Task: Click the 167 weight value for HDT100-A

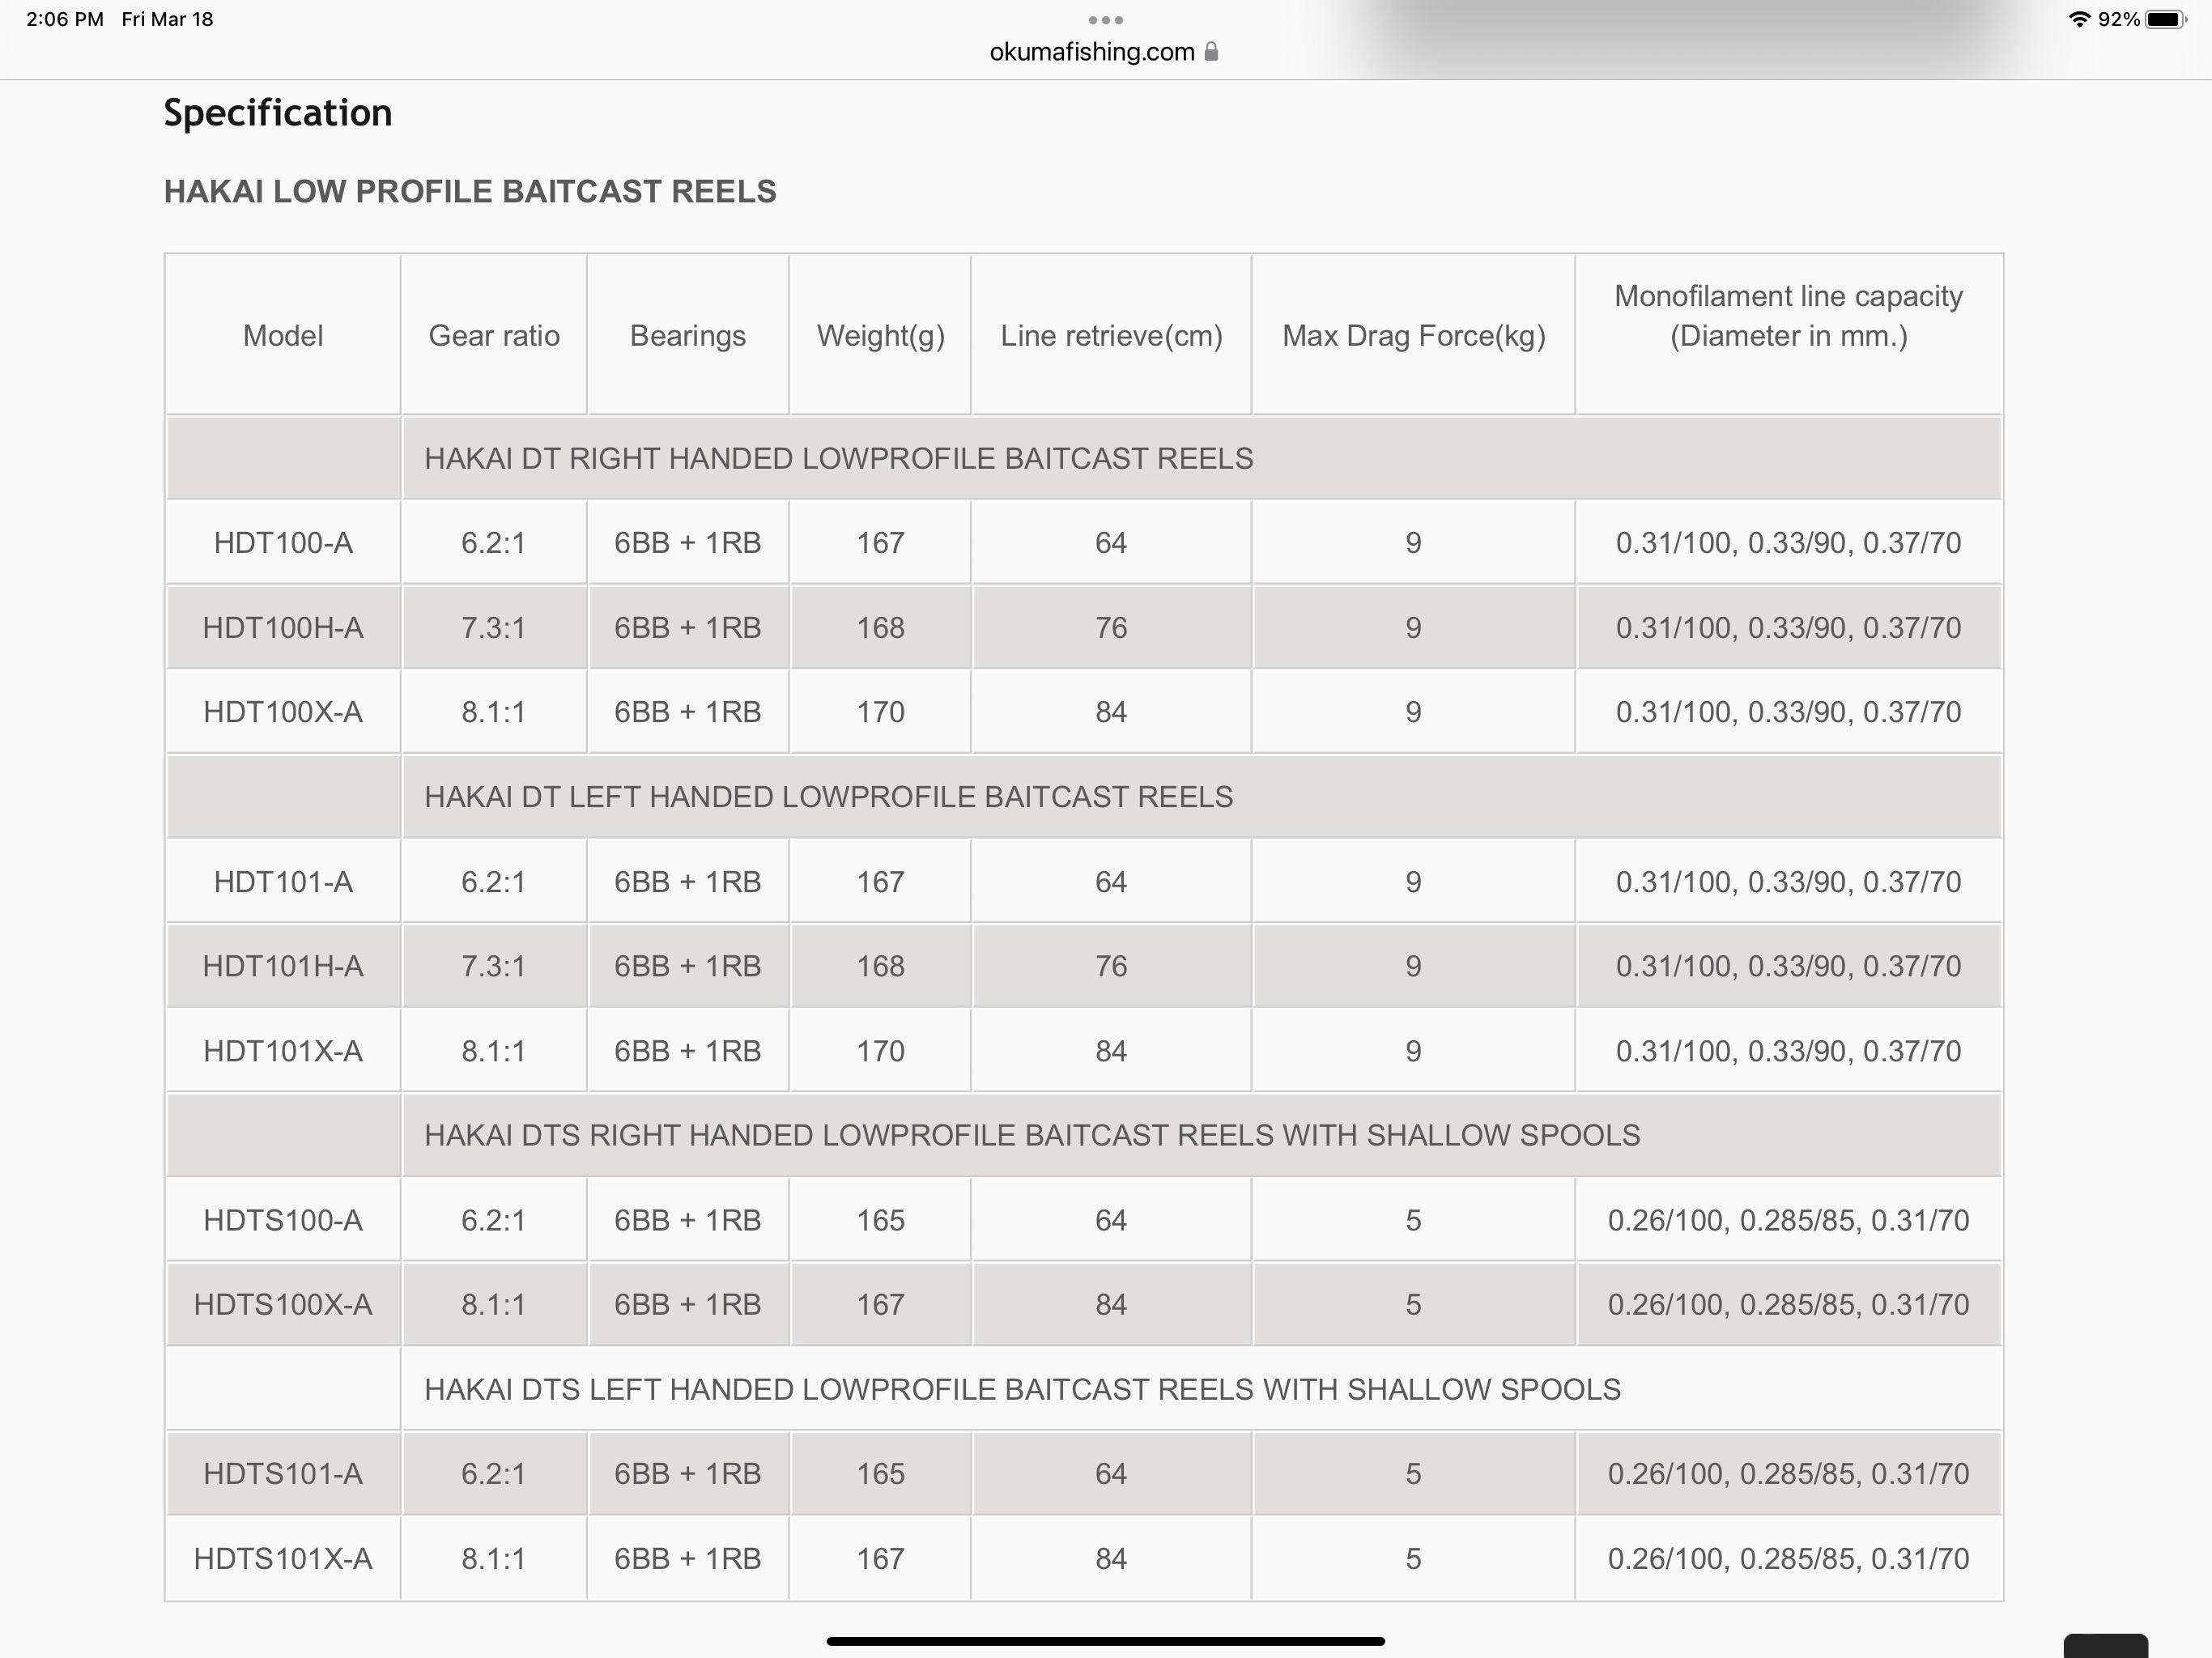Action: 880,543
